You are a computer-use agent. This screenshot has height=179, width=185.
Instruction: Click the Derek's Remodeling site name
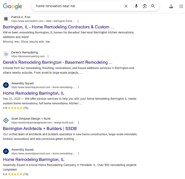[25, 52]
